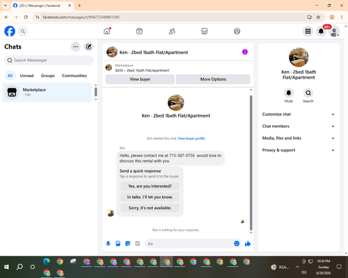
Task: Expand the Customize chat section
Action: tap(299, 114)
